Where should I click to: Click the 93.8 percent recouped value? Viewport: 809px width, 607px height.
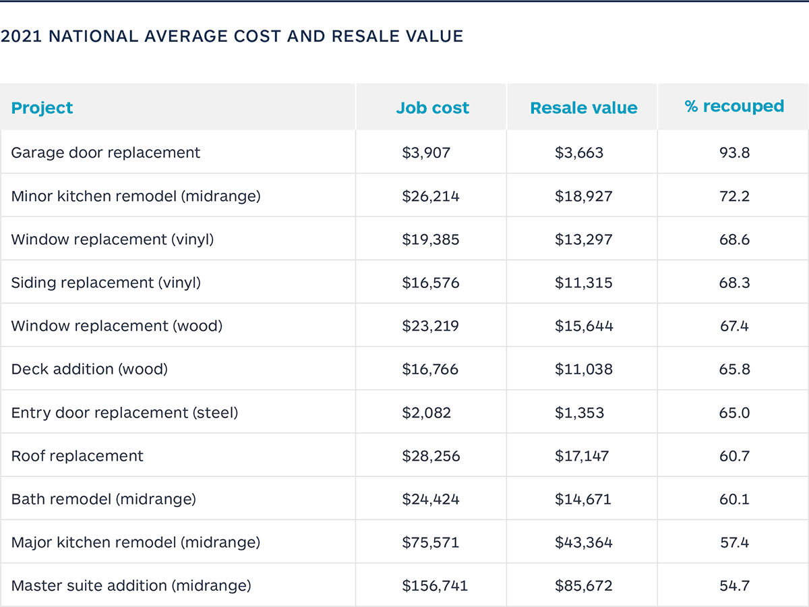point(734,152)
